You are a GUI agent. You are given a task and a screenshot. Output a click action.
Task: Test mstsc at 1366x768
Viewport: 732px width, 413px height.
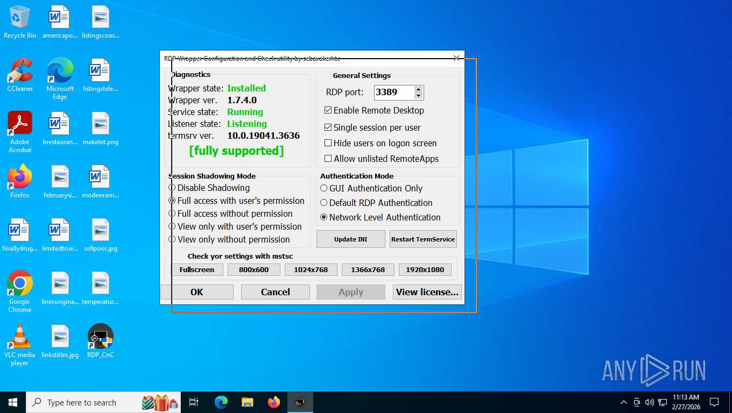pyautogui.click(x=368, y=269)
